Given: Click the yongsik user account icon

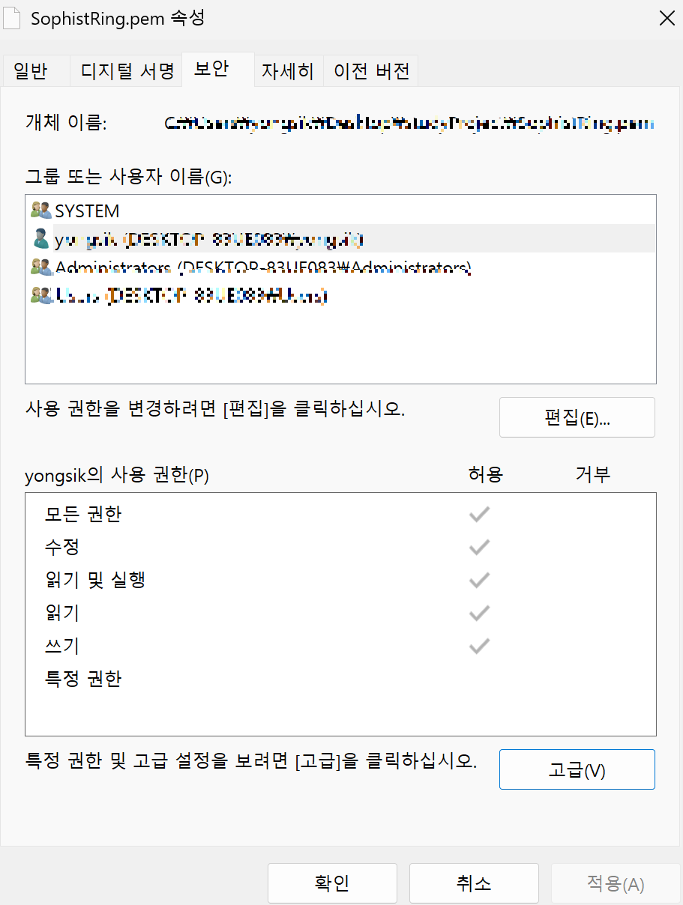Looking at the screenshot, I should (40, 239).
